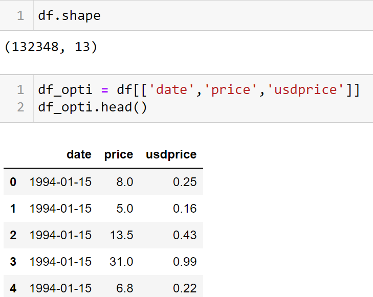Click the usdprice value 0.99

[x=185, y=262]
